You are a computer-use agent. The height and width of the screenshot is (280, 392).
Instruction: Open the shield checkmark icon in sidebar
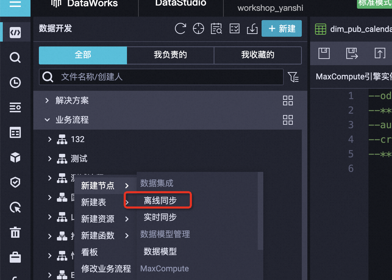15,182
